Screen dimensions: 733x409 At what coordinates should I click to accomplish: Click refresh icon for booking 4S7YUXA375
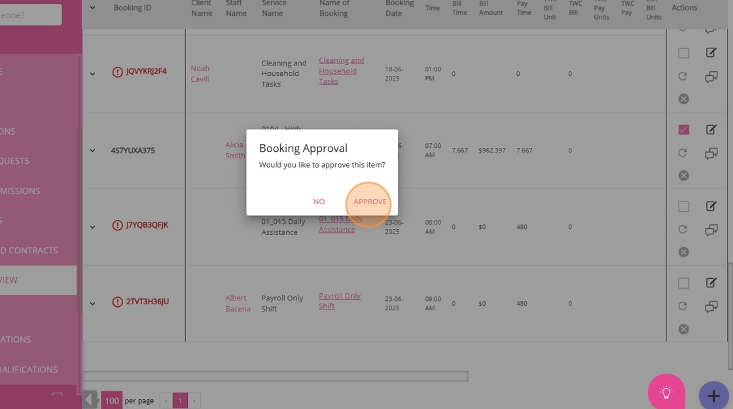pos(683,153)
